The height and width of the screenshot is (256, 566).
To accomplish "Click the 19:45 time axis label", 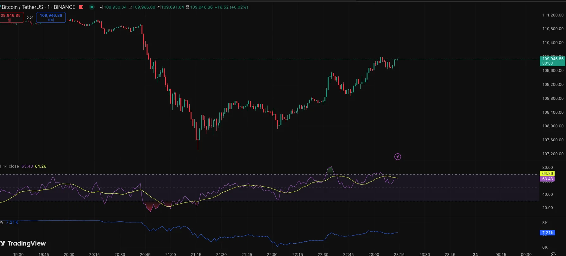I will coord(44,254).
